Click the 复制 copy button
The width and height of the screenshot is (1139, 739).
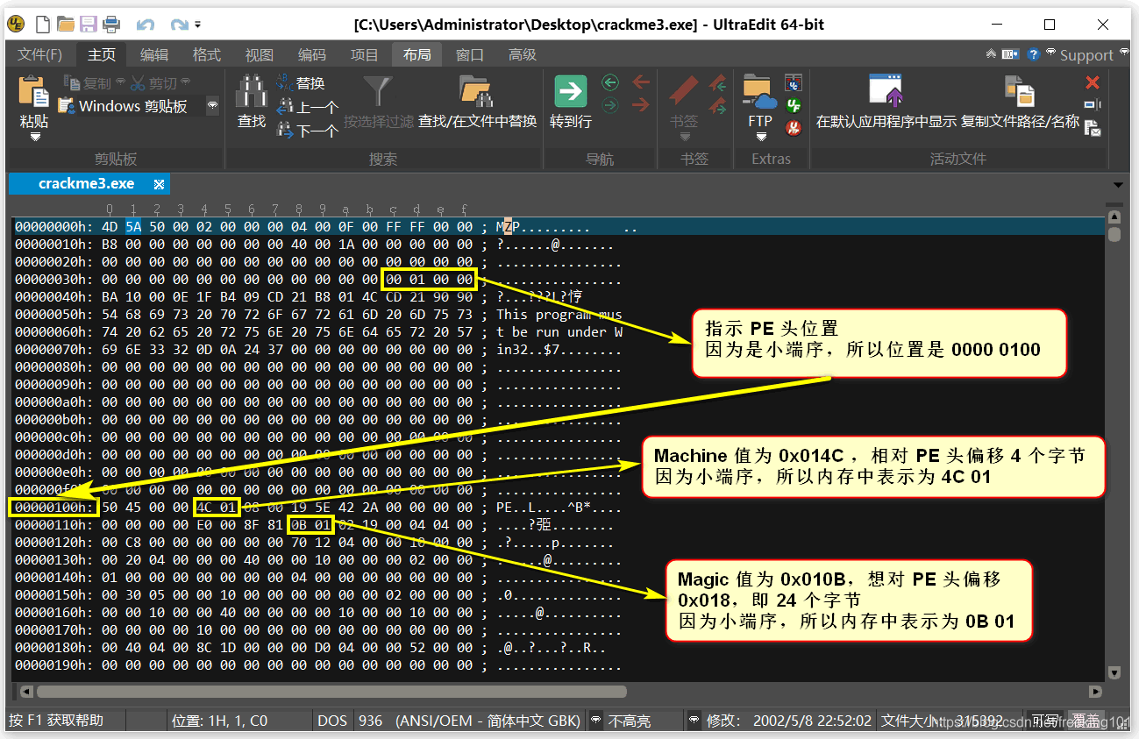click(88, 83)
